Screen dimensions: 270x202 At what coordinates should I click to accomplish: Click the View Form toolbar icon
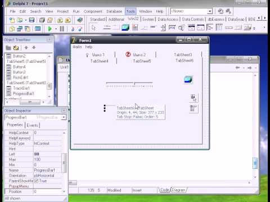[20, 29]
